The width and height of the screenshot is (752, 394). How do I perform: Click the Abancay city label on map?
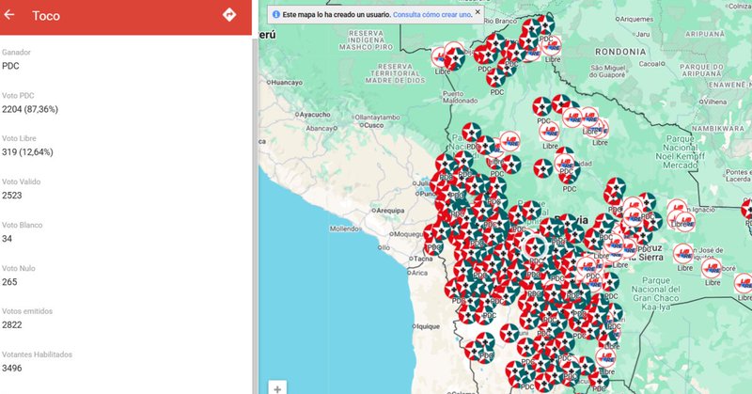[320, 129]
